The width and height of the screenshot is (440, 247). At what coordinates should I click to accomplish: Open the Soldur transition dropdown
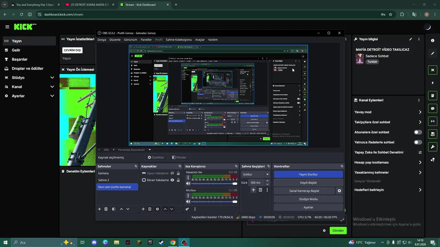(255, 174)
